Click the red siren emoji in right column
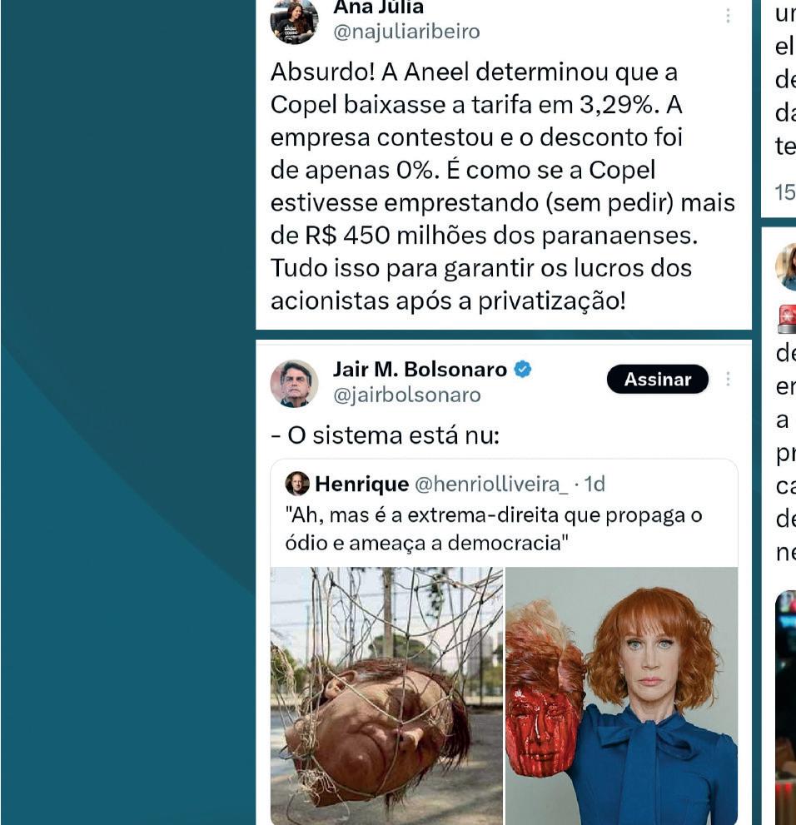The height and width of the screenshot is (825, 796). (x=787, y=319)
